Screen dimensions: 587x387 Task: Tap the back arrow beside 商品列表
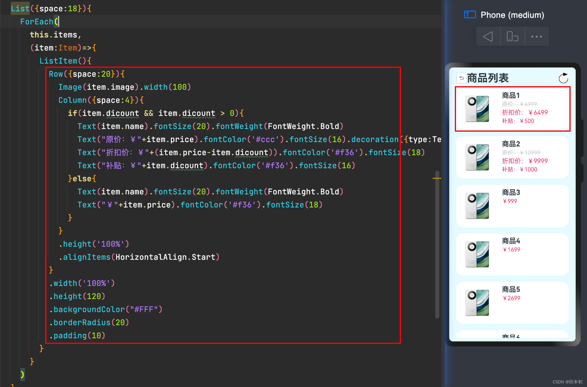[461, 78]
